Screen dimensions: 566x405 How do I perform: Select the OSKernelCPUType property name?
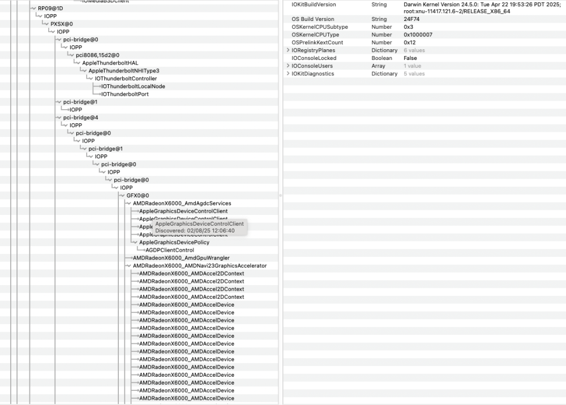[315, 35]
